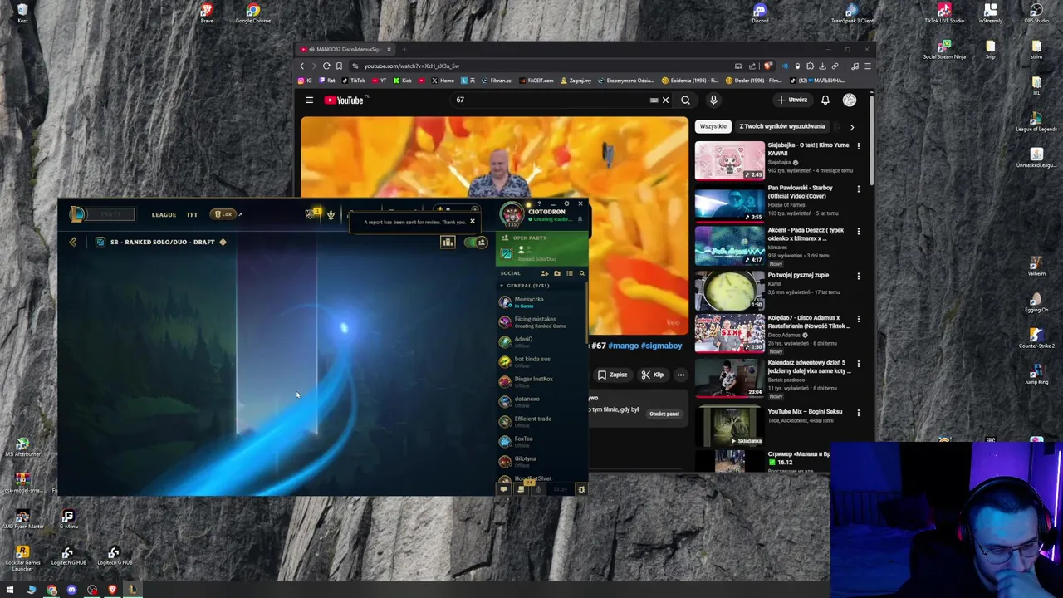Open options for Kolęda67 Disco Adamus video
The width and height of the screenshot is (1063, 598).
[859, 319]
